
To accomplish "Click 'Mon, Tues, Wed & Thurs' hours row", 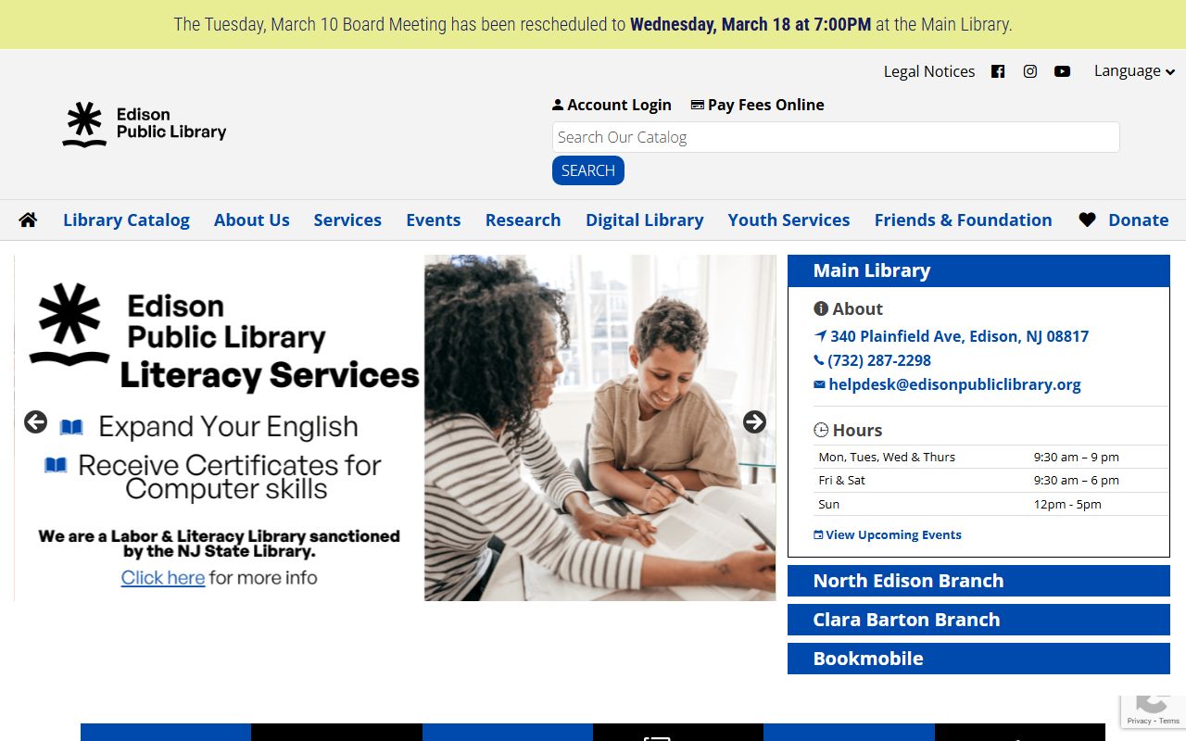I will (991, 457).
